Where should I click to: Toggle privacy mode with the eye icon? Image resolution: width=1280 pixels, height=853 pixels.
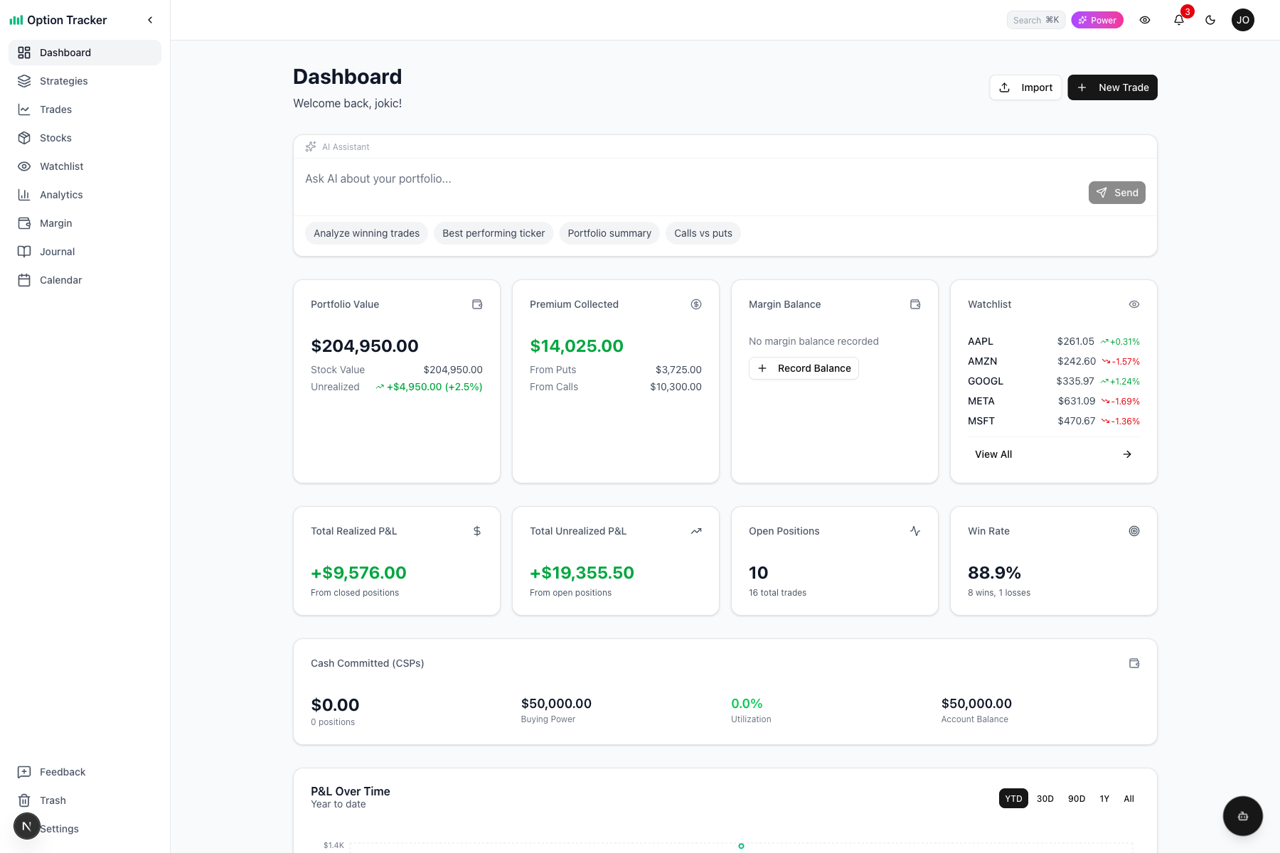(1145, 20)
